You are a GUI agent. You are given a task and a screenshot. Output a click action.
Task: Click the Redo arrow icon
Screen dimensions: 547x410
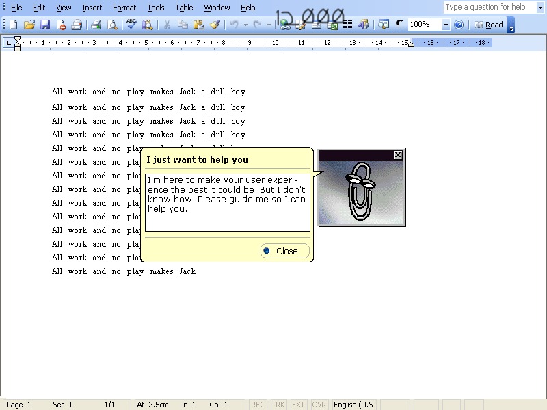(x=258, y=25)
